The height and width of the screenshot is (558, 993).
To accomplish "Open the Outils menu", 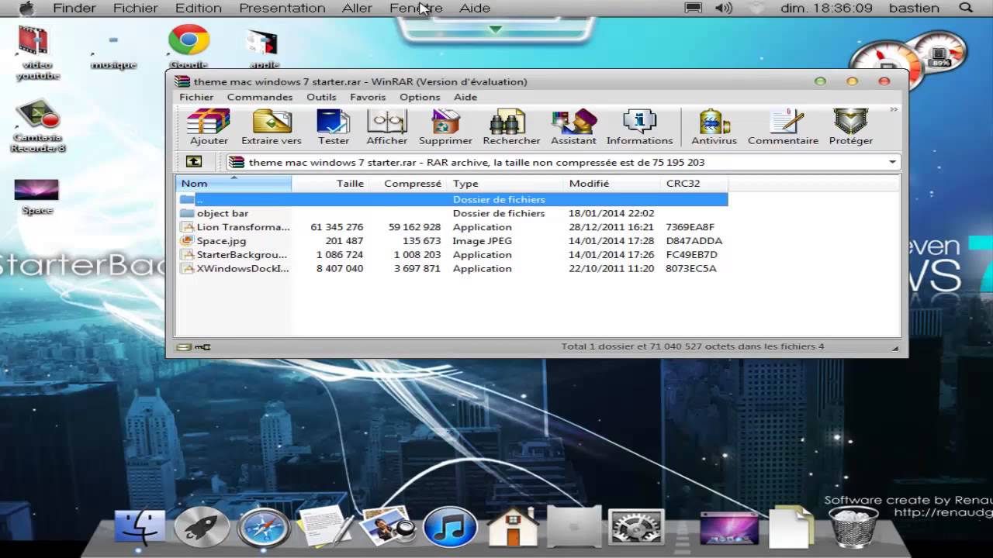I will pos(321,97).
